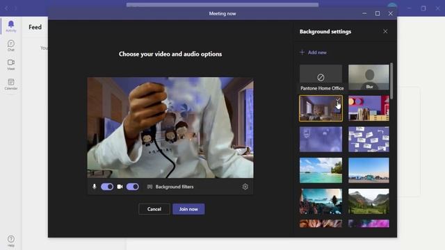Click the profile avatar at top right
This screenshot has height=250, width=445.
coord(392,5)
